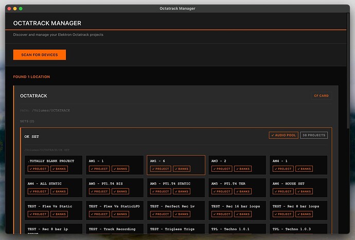Click Project badge on AM5 - PT1.T4 BIS

coord(99,191)
